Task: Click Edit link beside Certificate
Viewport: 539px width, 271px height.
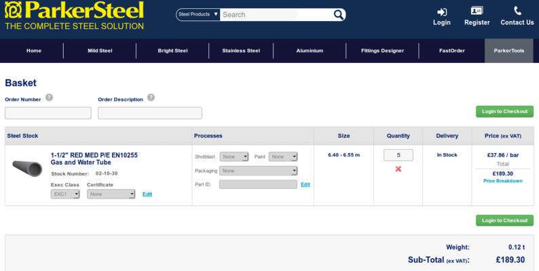Action: tap(147, 194)
